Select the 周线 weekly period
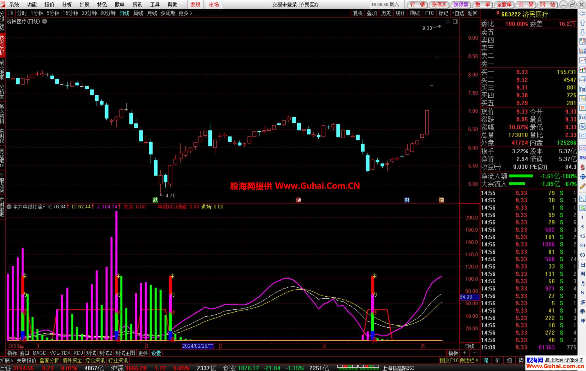Image resolution: width=586 pixels, height=371 pixels. click(x=138, y=13)
